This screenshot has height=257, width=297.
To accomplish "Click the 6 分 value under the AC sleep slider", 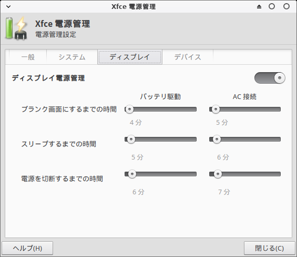I will coord(223,157).
